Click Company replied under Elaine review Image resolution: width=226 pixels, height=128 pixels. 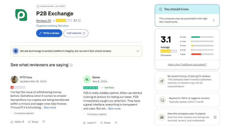click(x=97, y=114)
